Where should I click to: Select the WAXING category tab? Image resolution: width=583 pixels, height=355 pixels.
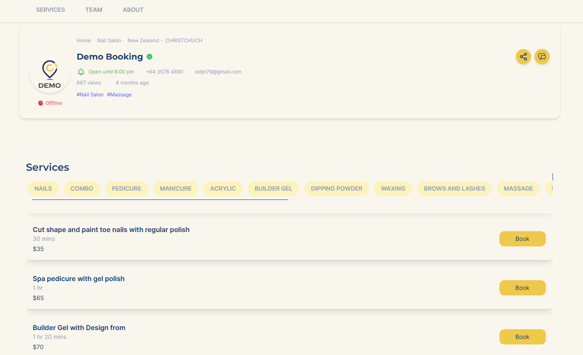tap(393, 188)
